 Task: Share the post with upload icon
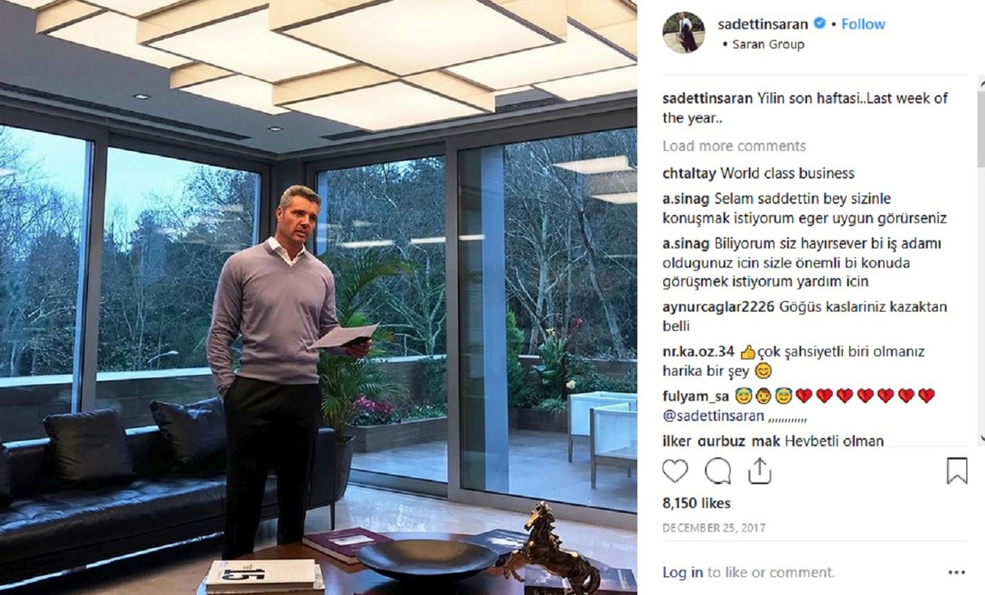coord(760,470)
